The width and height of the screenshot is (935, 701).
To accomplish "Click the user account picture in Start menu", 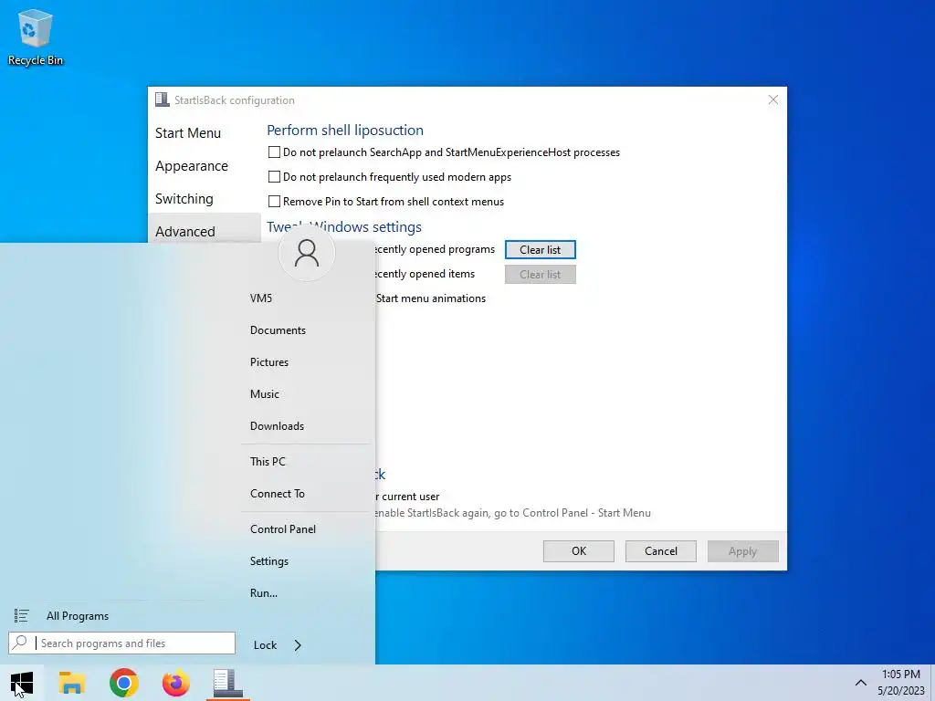I will click(x=307, y=253).
